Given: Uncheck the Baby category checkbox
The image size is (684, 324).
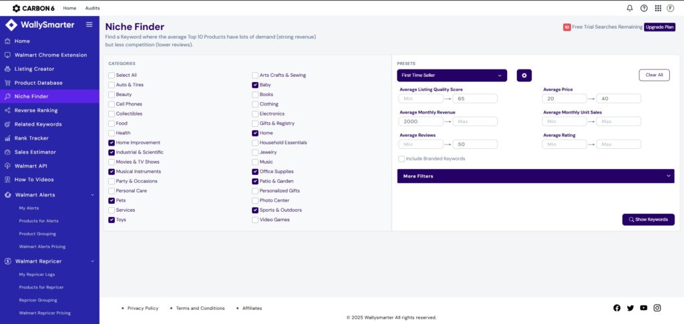Looking at the screenshot, I should click(x=255, y=85).
